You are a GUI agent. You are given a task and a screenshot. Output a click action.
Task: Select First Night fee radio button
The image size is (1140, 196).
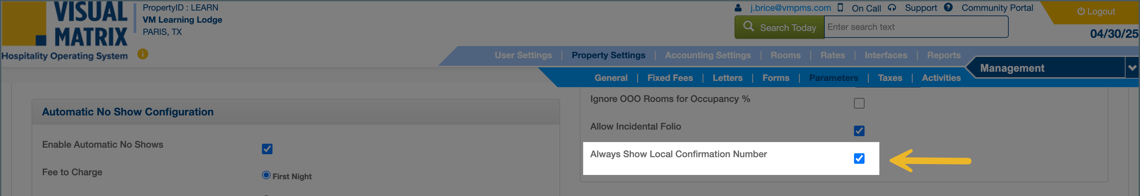pyautogui.click(x=266, y=175)
